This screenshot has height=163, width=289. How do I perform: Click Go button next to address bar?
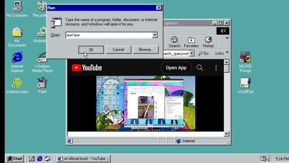point(204,53)
